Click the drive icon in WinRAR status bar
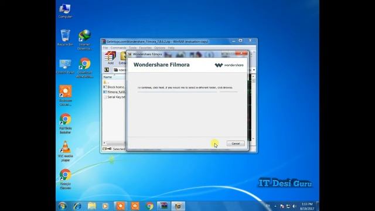Image resolution: width=375 pixels, height=211 pixels. [104, 149]
